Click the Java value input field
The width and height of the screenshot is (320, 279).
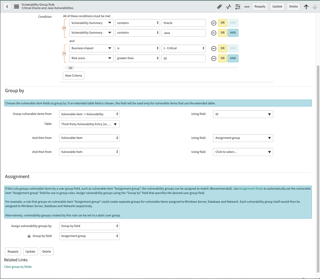[183, 33]
